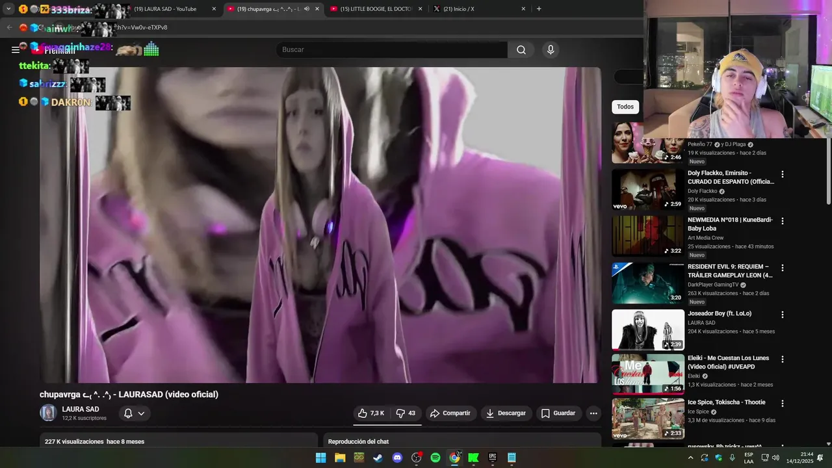
Task: Open Spotify from the taskbar
Action: coord(435,458)
